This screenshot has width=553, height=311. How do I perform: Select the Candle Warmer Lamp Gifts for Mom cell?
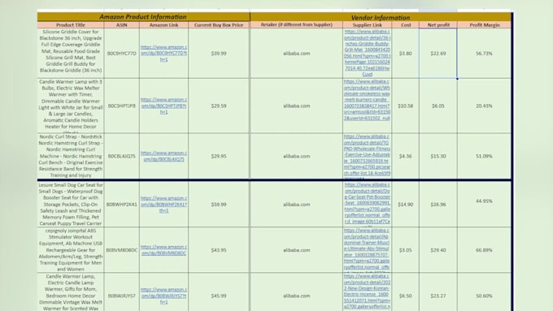click(71, 292)
